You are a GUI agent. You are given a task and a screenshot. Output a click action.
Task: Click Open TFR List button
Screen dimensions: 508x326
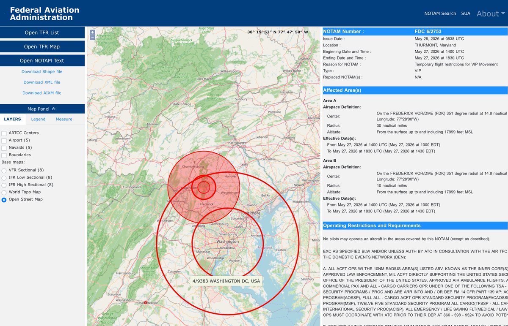(x=42, y=33)
